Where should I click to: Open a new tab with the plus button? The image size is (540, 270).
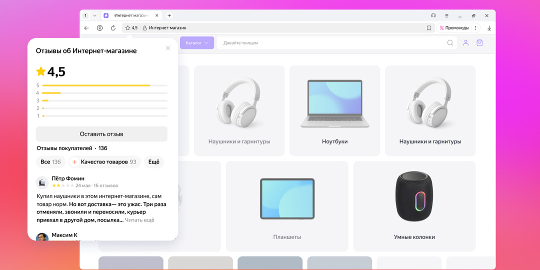pos(169,15)
